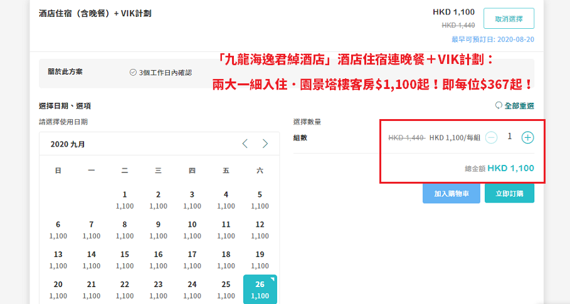The width and height of the screenshot is (570, 304).
Task: Select date 24 in calendar
Action: click(192, 290)
